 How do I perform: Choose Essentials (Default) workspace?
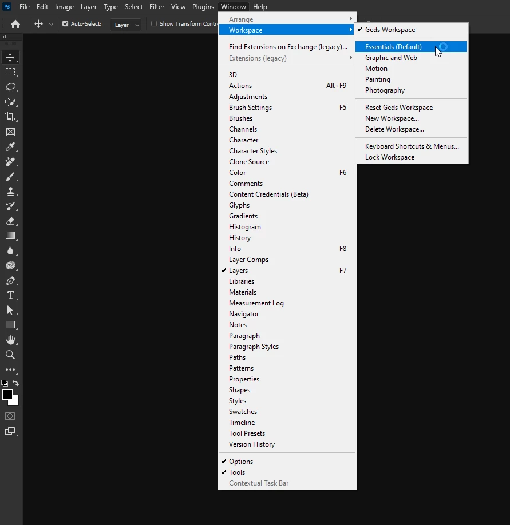[x=411, y=47]
